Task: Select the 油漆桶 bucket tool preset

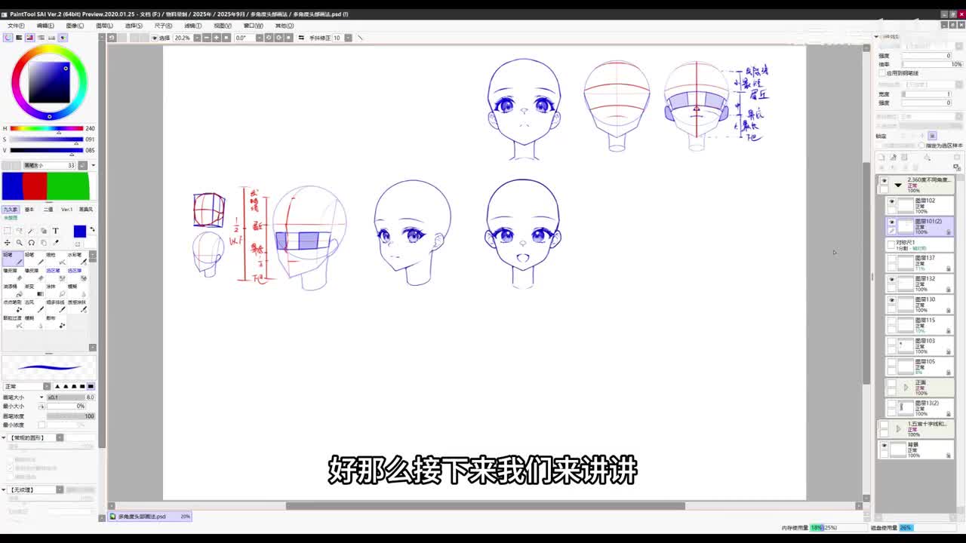Action: point(13,290)
